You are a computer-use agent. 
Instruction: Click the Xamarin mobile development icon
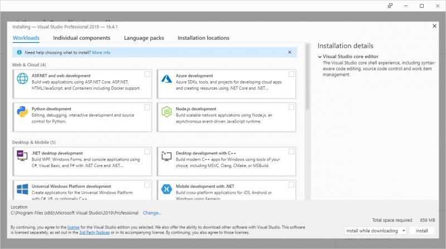(166, 189)
